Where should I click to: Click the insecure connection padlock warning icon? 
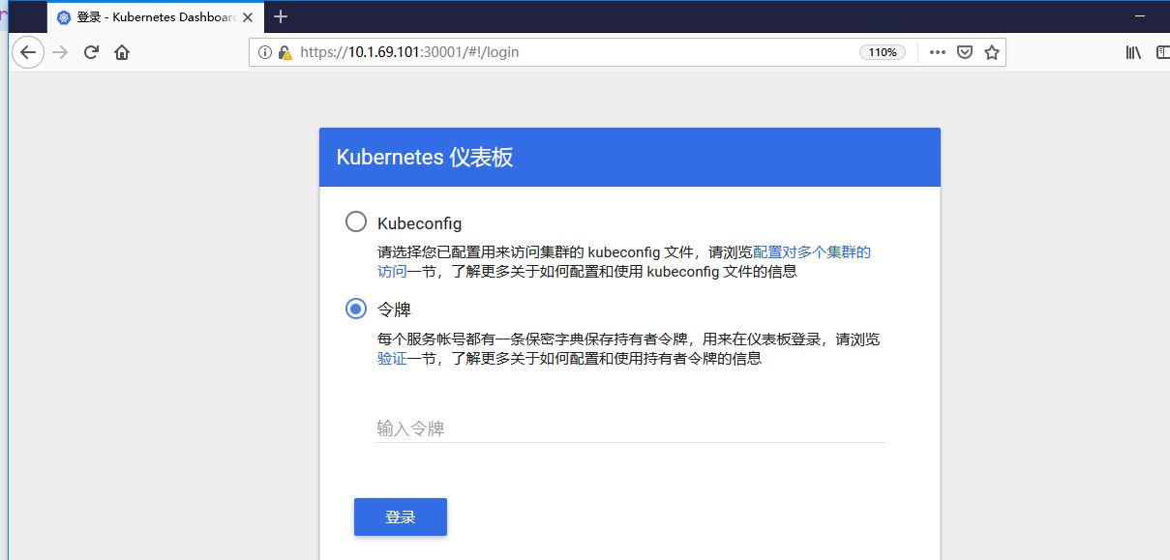click(285, 52)
